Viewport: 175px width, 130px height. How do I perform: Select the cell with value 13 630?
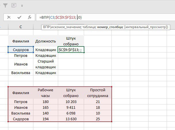pos(71,119)
